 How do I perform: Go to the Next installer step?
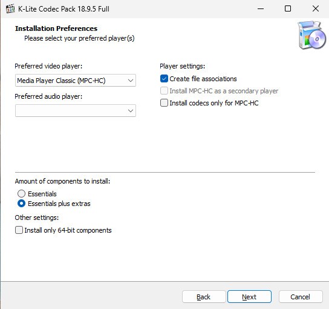tap(250, 297)
